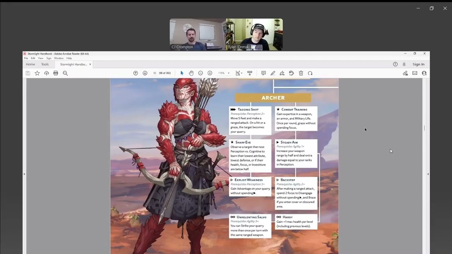Click the edit stamp tool icon
Image resolution: width=452 pixels, height=254 pixels.
click(x=291, y=73)
